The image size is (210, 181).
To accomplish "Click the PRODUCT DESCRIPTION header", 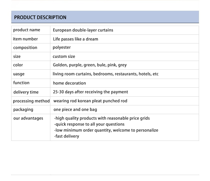I will (x=40, y=17).
